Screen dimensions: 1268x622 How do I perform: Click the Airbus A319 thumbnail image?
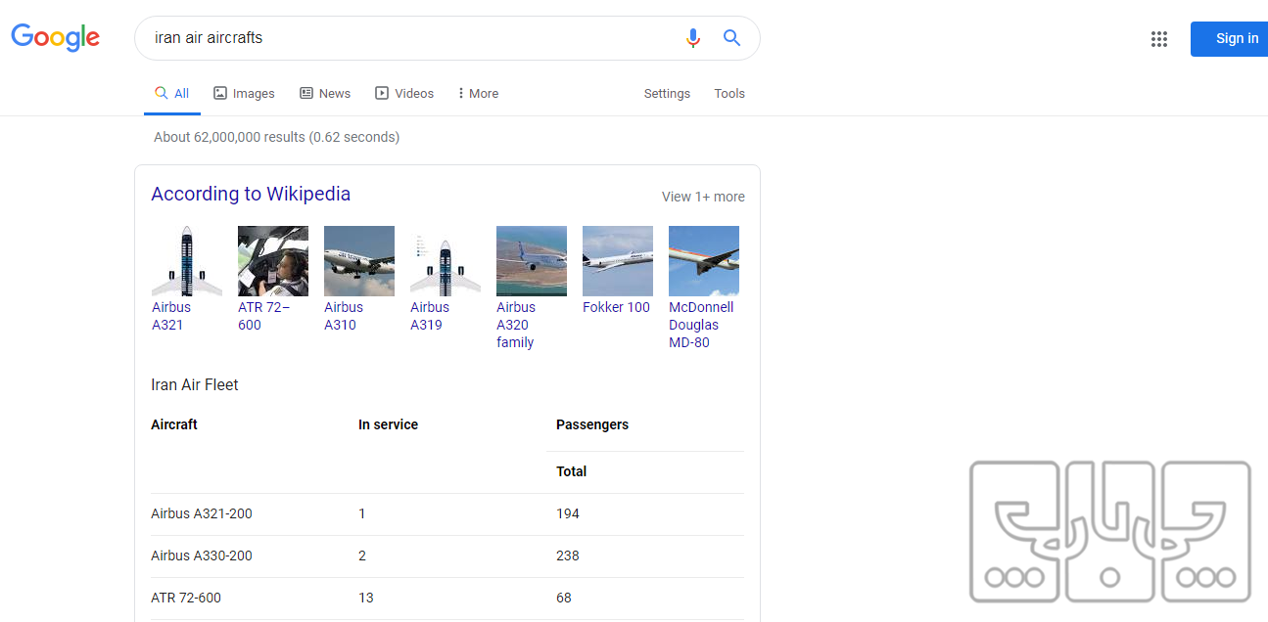[x=446, y=261]
